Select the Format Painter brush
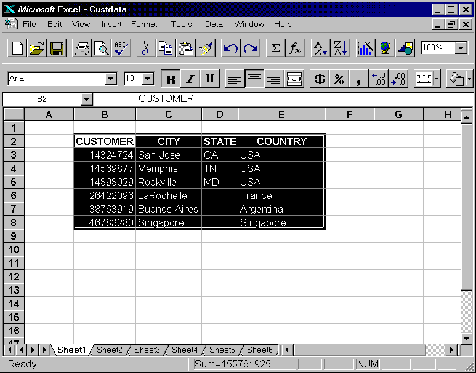 [206, 49]
